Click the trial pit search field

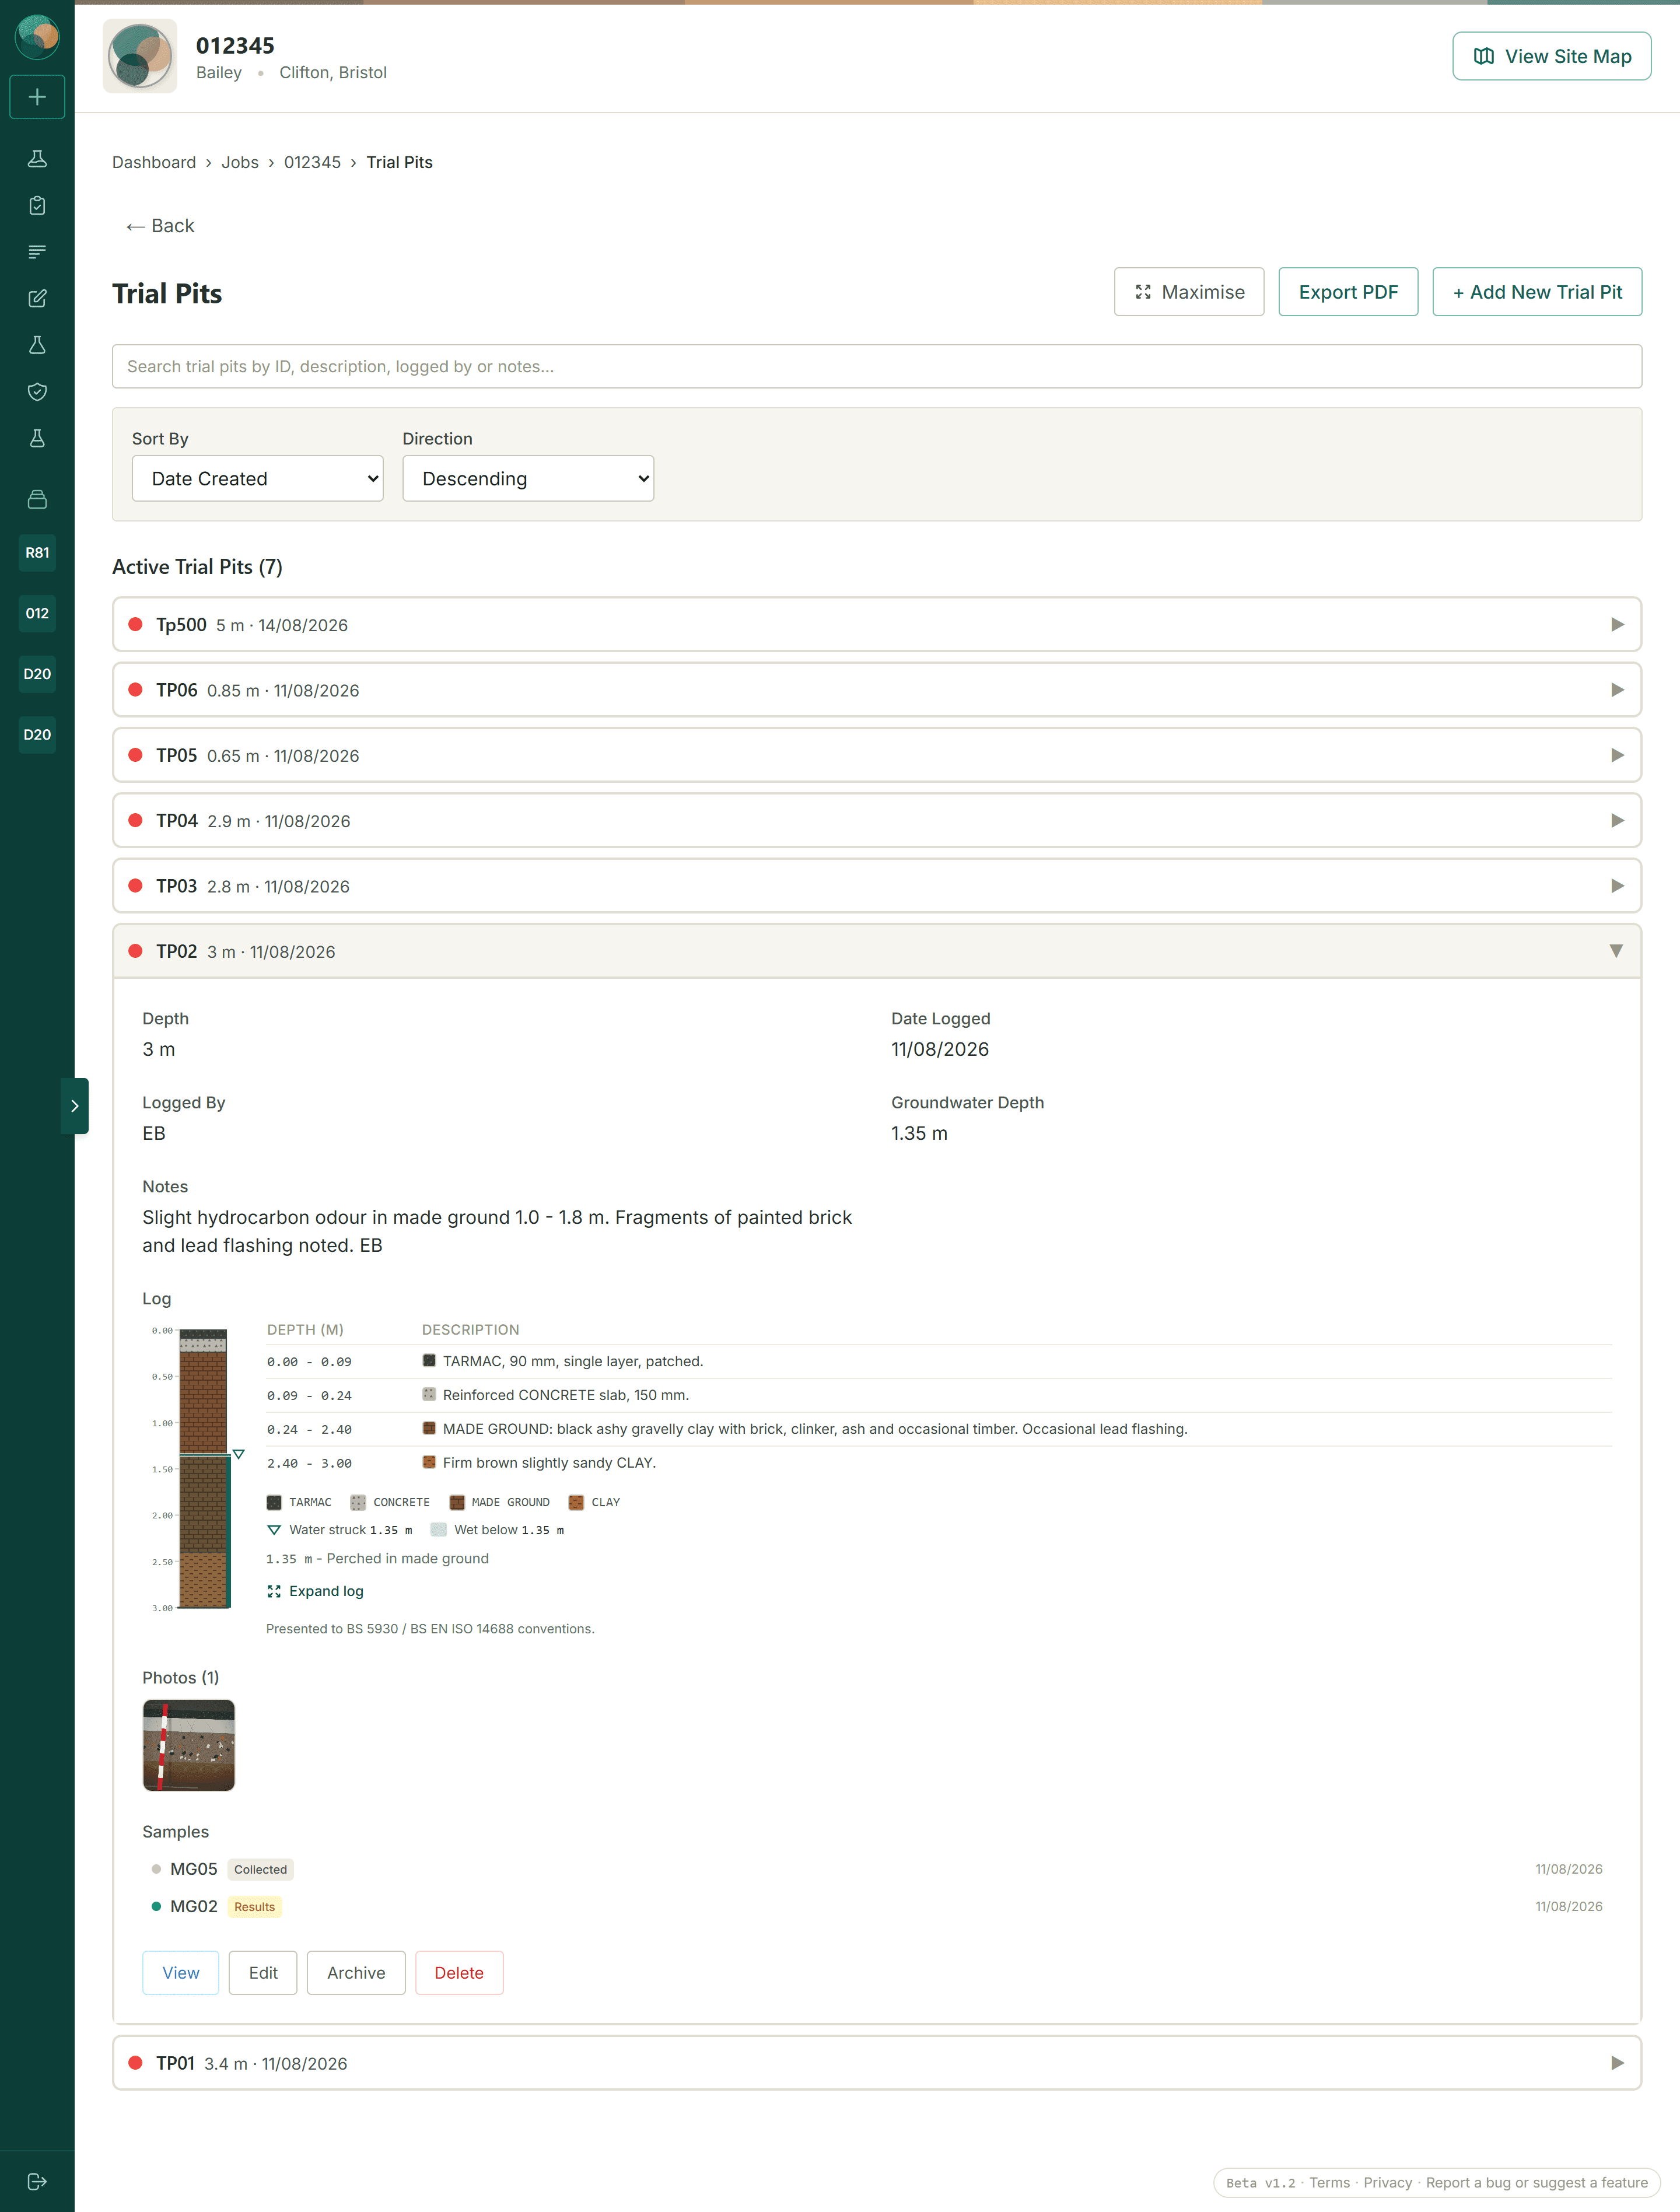pos(877,366)
